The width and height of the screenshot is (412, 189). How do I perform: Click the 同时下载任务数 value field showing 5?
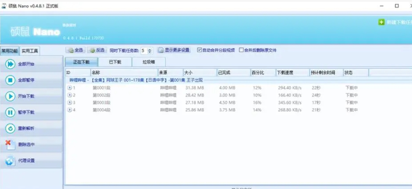(x=144, y=51)
